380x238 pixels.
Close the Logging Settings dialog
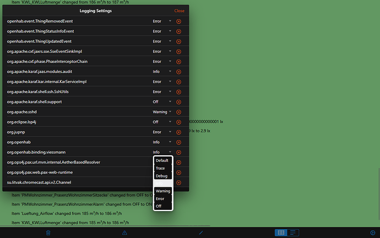[x=180, y=10]
